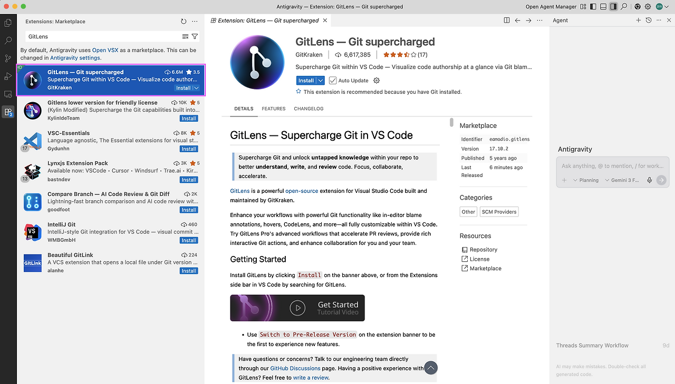Open the Gemini 3 model dropdown

coord(622,180)
